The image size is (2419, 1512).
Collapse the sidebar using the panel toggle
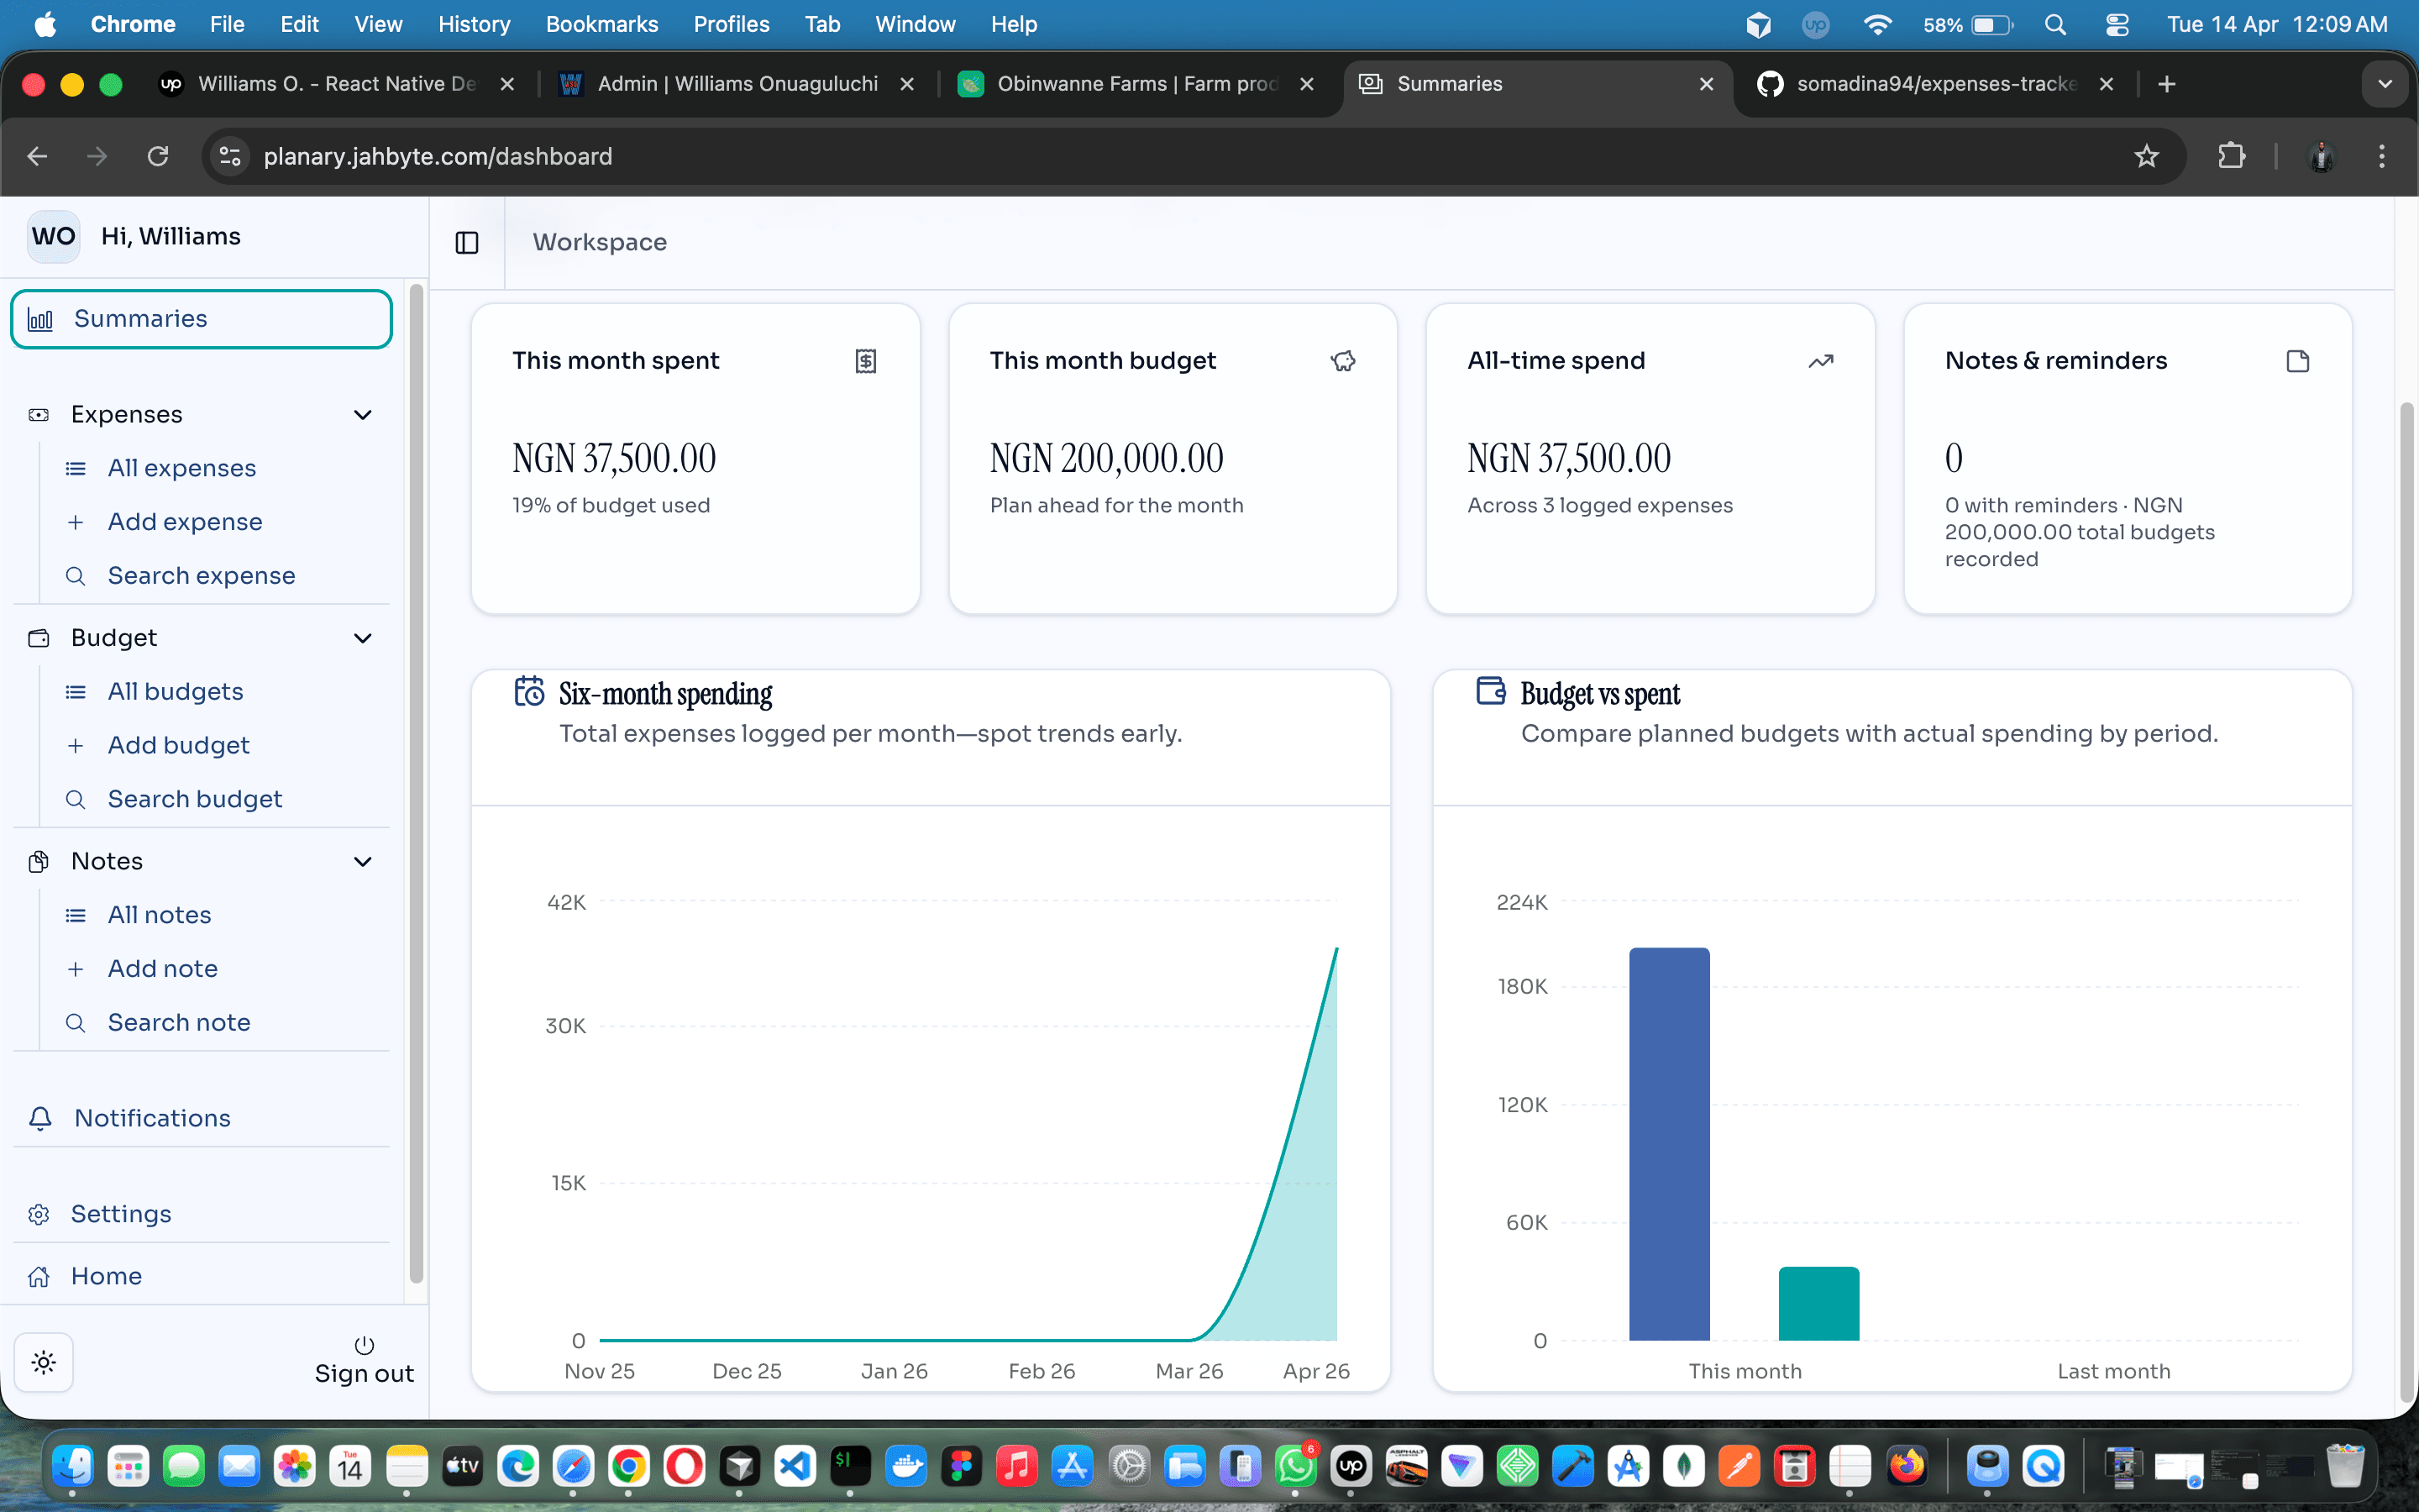(467, 242)
